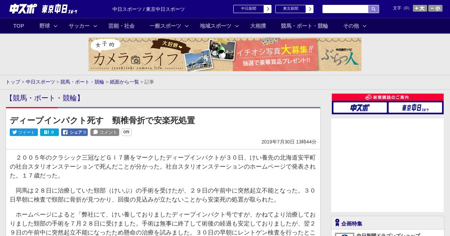Go to TOP in navigation bar
450x236 pixels.
pos(19,26)
